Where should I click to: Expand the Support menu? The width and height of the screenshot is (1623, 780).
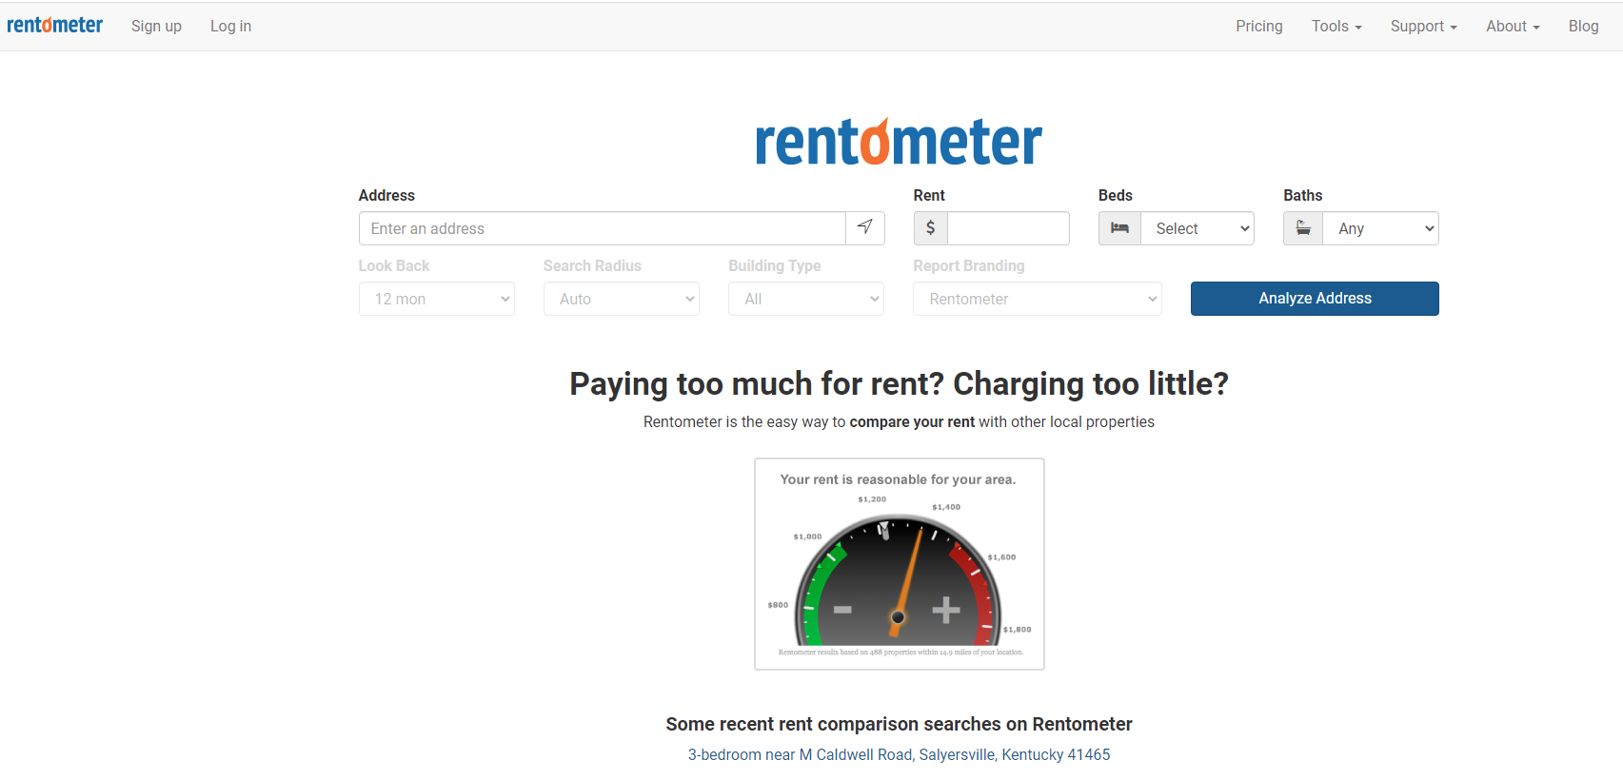[x=1423, y=27]
